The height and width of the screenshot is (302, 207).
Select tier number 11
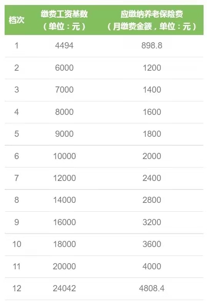[17, 266]
